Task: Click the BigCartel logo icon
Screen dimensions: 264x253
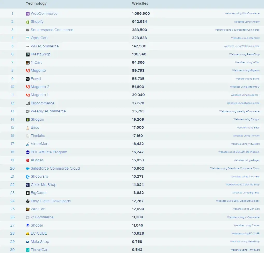Action: tap(28, 193)
